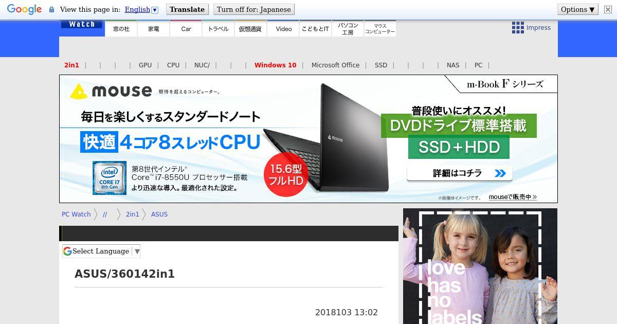This screenshot has width=617, height=324.
Task: Click the secure lock icon
Action: [x=51, y=9]
